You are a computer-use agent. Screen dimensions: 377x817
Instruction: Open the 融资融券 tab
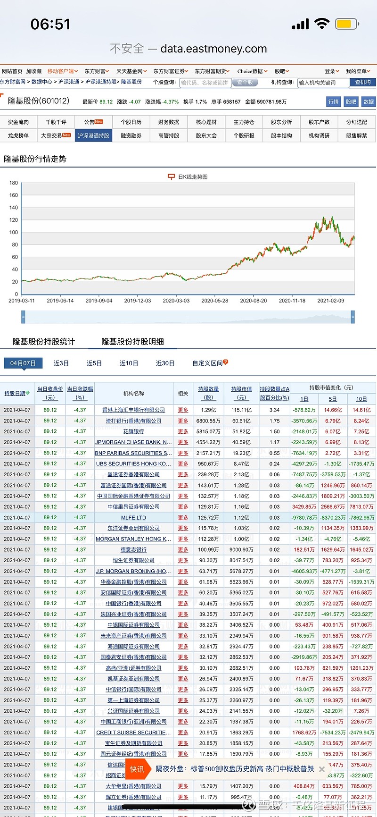coord(131,135)
